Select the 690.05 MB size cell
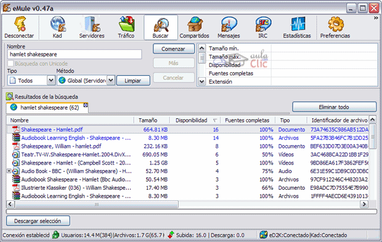The height and width of the screenshot is (242, 382). pos(155,155)
